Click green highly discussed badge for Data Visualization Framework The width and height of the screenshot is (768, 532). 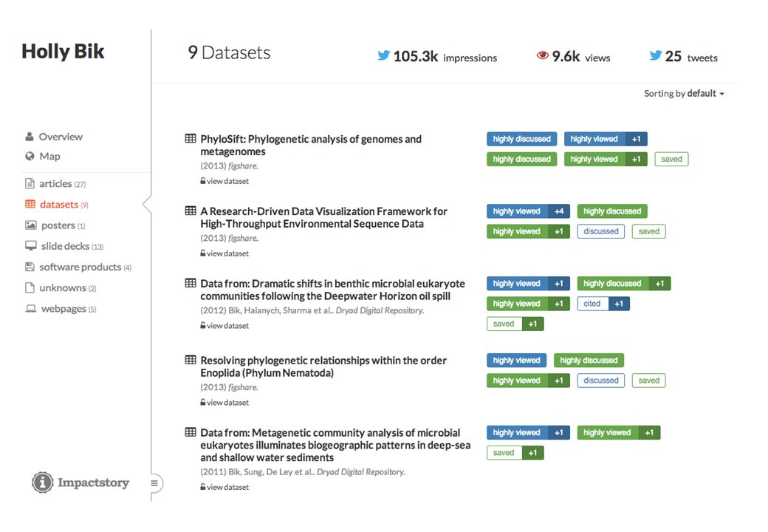pos(612,211)
